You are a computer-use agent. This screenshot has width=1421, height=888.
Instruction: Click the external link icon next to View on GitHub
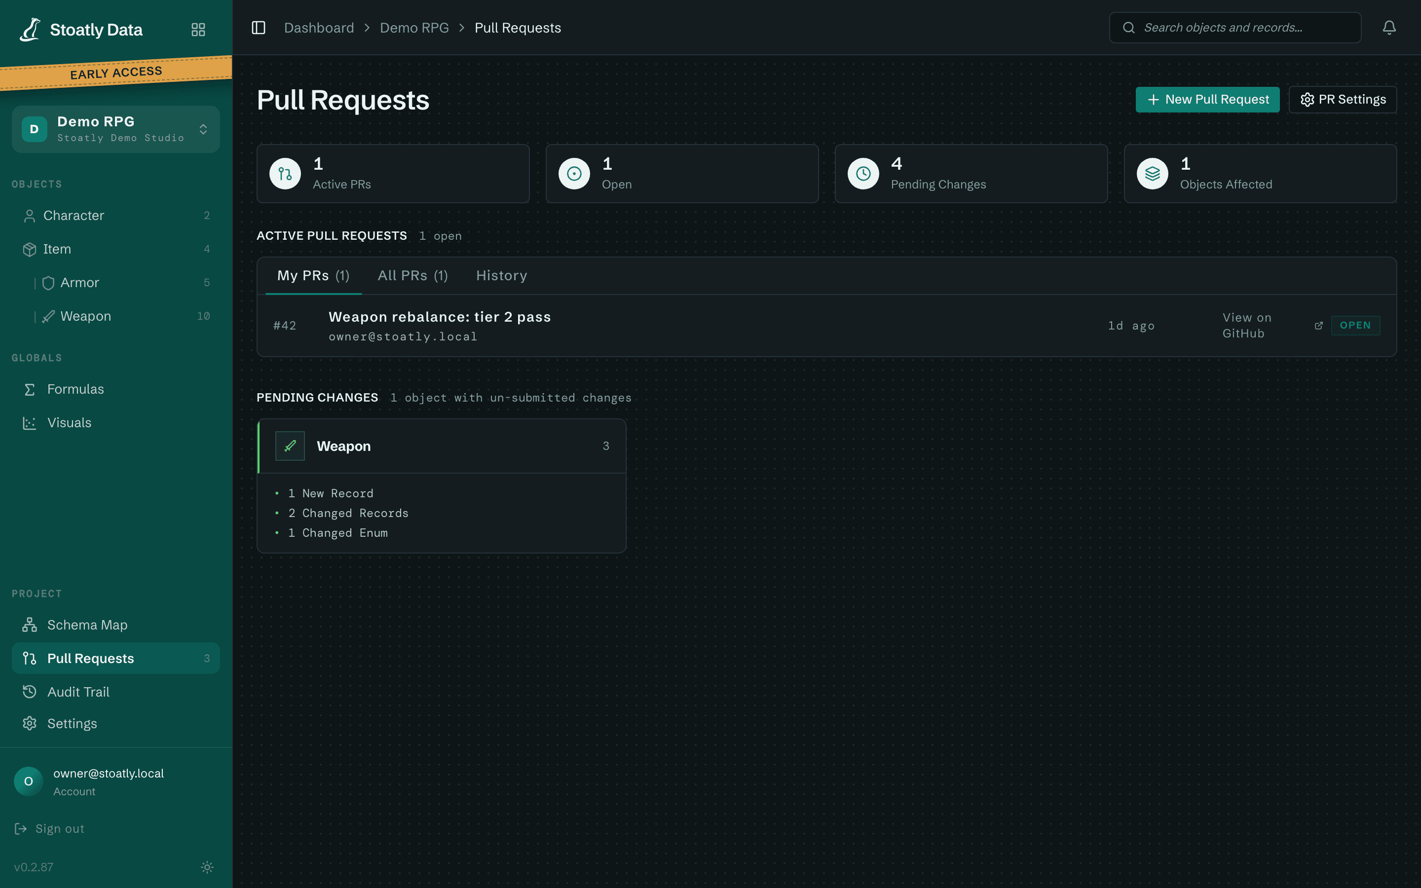(1318, 326)
